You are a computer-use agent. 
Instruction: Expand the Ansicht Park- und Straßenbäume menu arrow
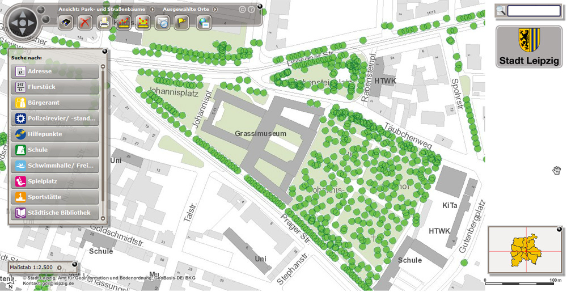point(153,10)
